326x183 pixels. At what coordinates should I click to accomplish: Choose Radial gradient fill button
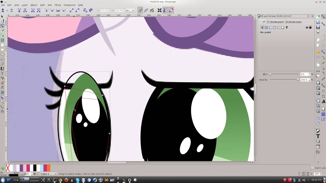click(x=275, y=27)
